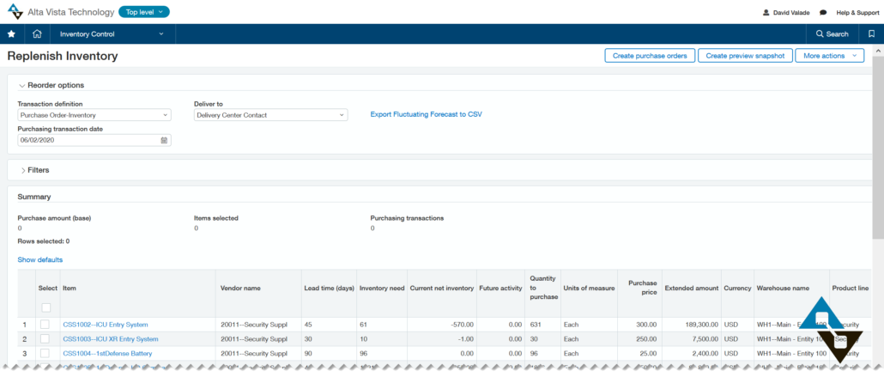Click lead time value 90
The image size is (884, 377).
click(308, 353)
